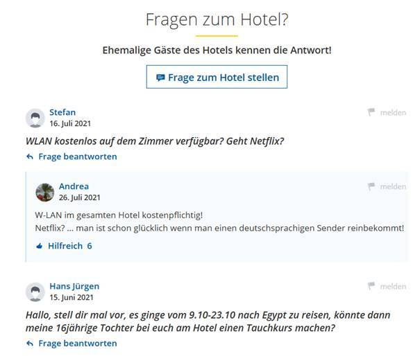Click Hans Jürgen's avatar icon
420x356 pixels.
[x=35, y=292]
